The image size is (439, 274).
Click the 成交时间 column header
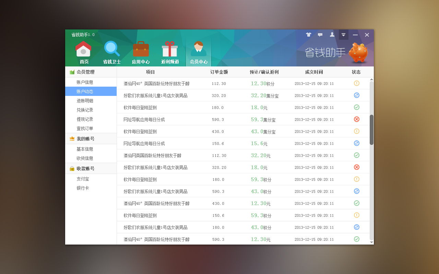click(x=314, y=72)
